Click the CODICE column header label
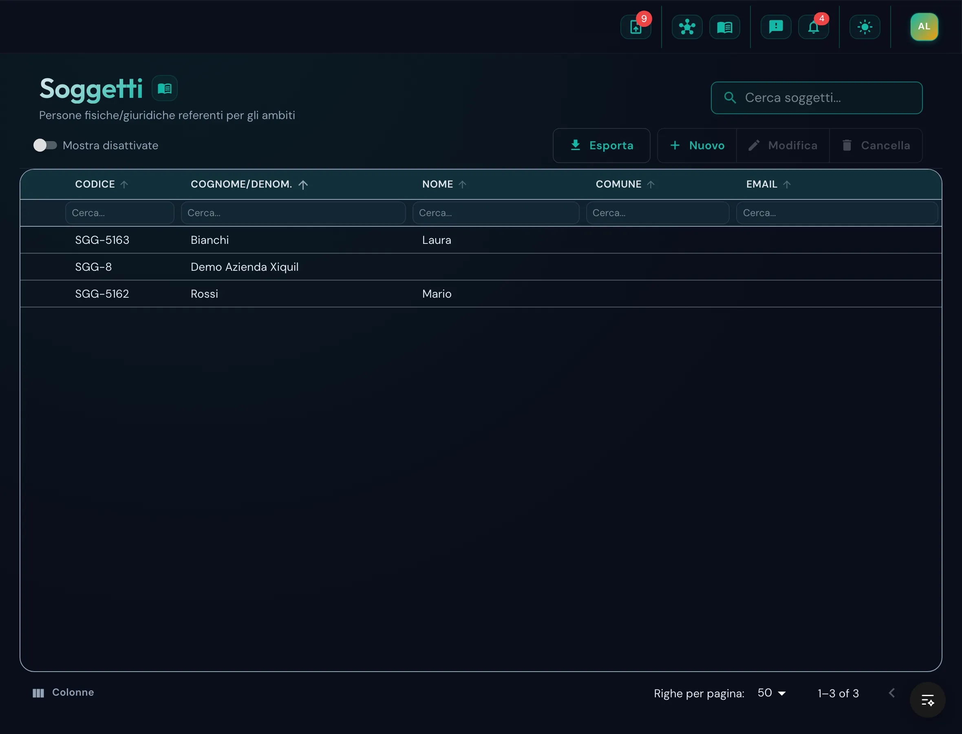This screenshot has width=962, height=734. [95, 184]
